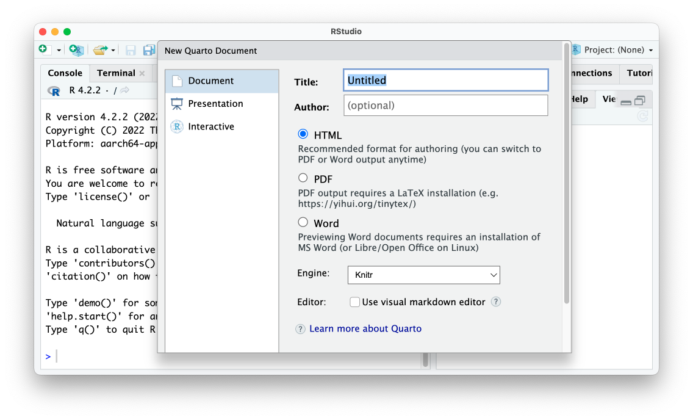This screenshot has width=693, height=420.
Task: Click the Save All documents icon
Action: (x=149, y=49)
